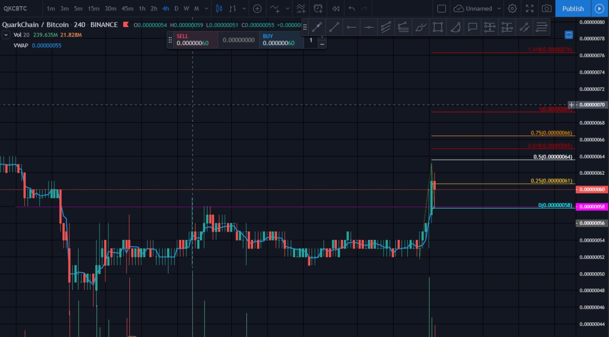Decrease quantity with the minus stepper

(x=322, y=44)
